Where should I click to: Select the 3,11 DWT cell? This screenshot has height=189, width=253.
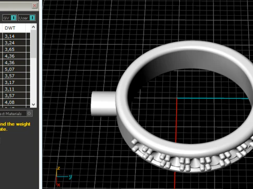click(x=14, y=89)
